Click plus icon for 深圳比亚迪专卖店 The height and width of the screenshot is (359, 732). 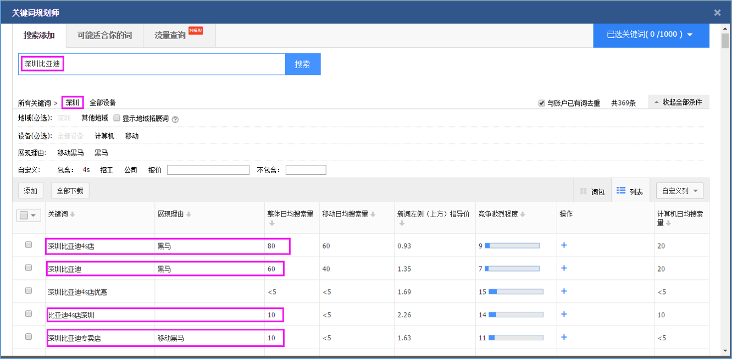pos(564,338)
